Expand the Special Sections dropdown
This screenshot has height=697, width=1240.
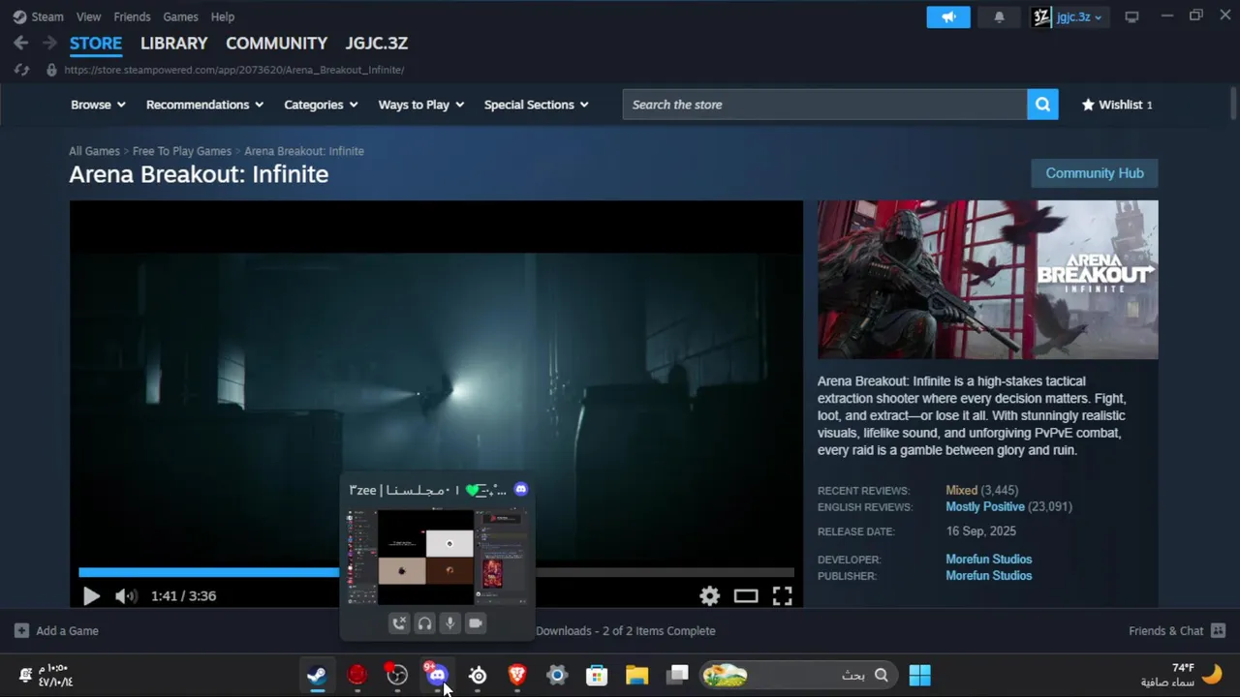[537, 105]
